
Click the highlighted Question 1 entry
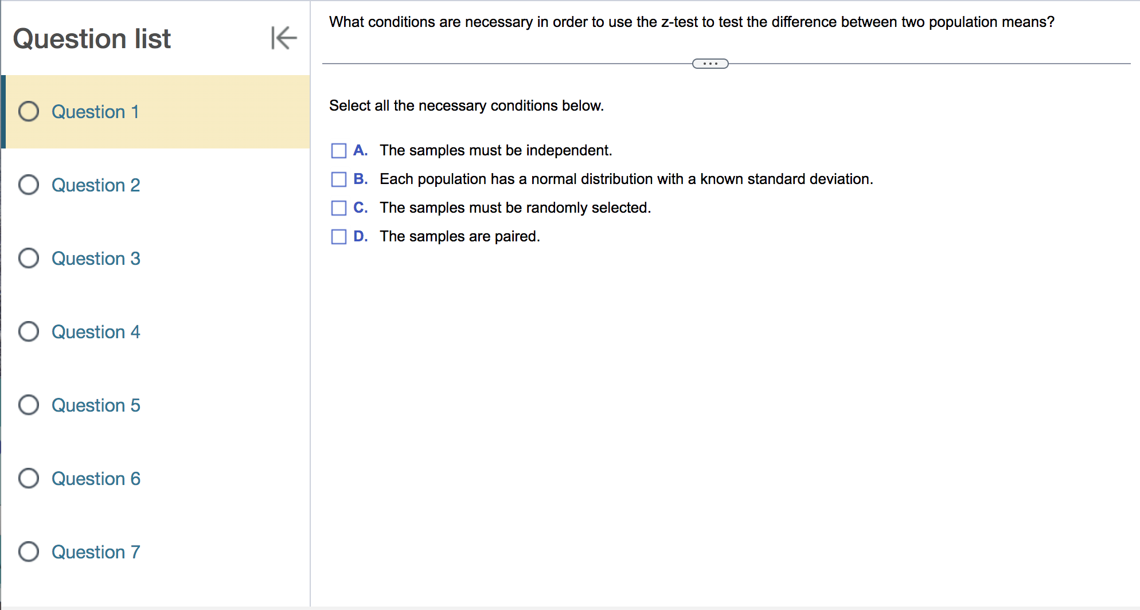point(96,112)
